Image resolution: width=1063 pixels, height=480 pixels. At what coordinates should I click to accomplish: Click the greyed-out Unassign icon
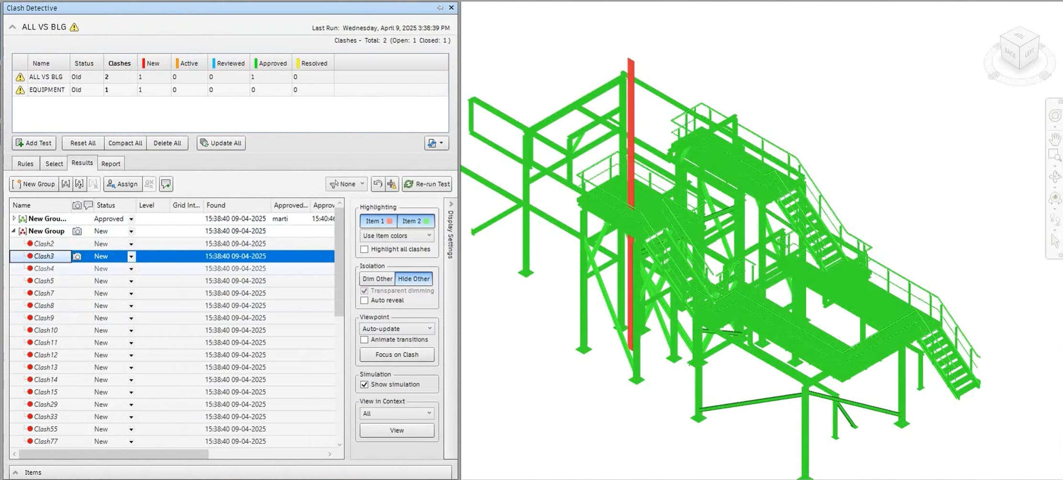coord(149,184)
